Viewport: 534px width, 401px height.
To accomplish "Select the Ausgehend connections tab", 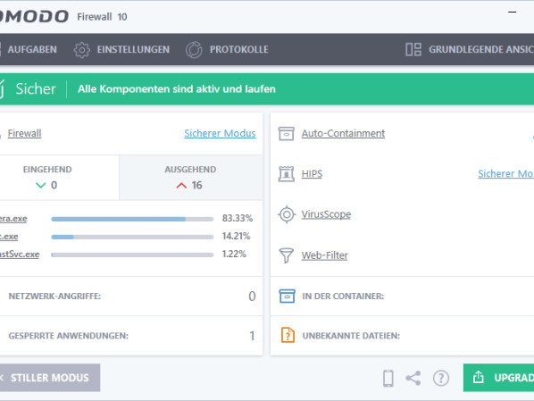I will [x=191, y=178].
